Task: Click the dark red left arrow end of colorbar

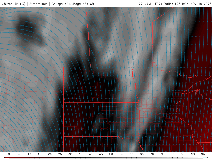Action: click(6, 158)
